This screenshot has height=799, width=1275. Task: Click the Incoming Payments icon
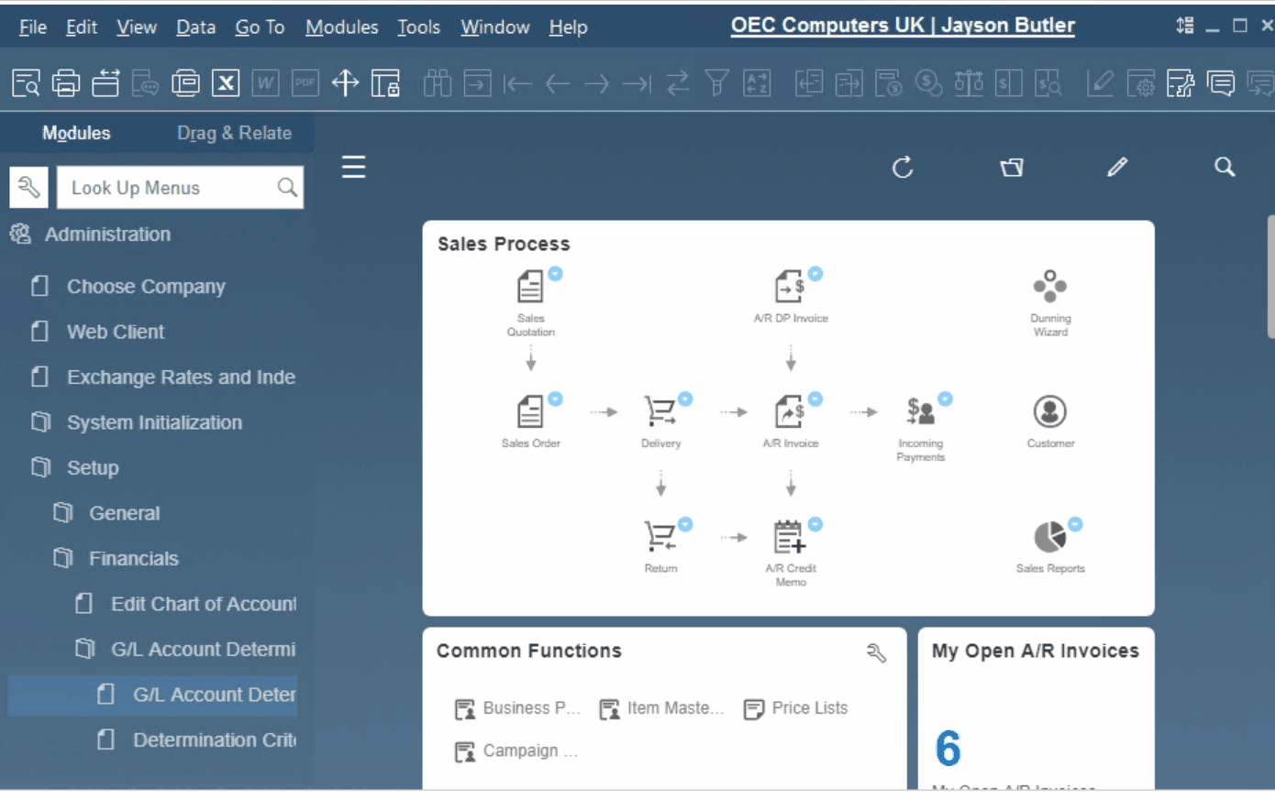pos(920,412)
